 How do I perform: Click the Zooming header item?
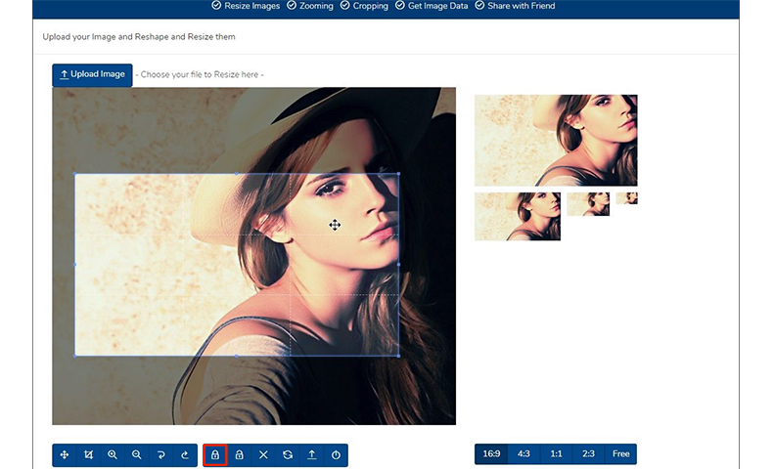point(310,6)
